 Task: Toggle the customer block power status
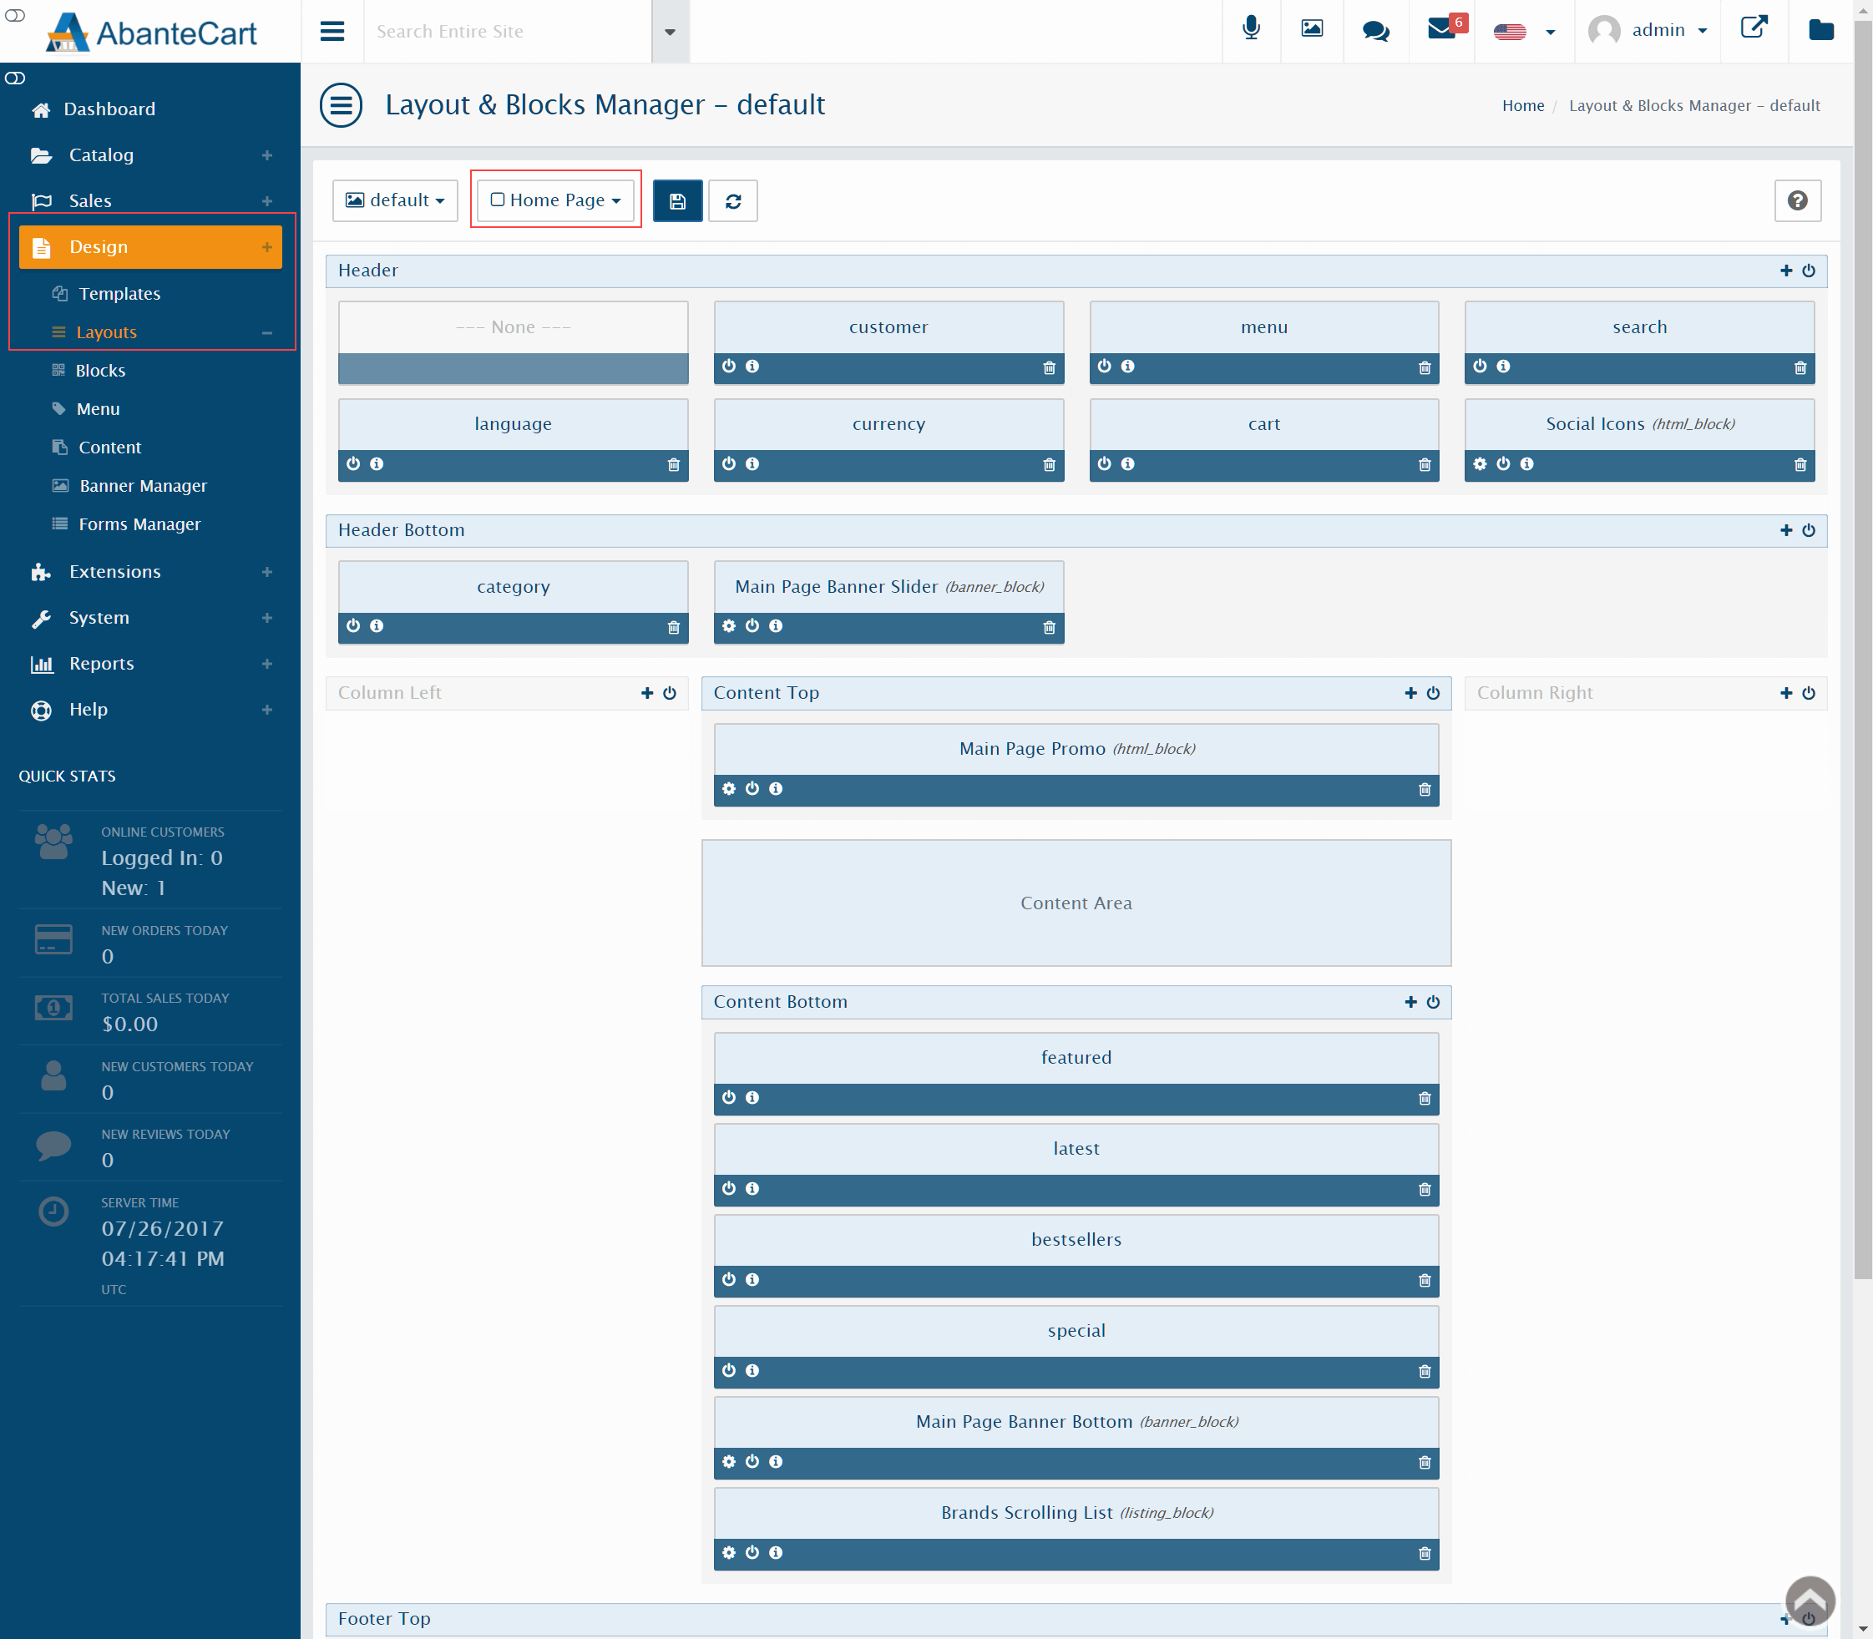pyautogui.click(x=729, y=367)
